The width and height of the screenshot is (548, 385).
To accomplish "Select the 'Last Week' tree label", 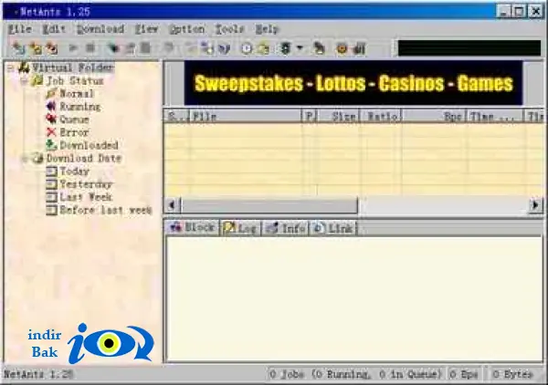I will click(86, 197).
